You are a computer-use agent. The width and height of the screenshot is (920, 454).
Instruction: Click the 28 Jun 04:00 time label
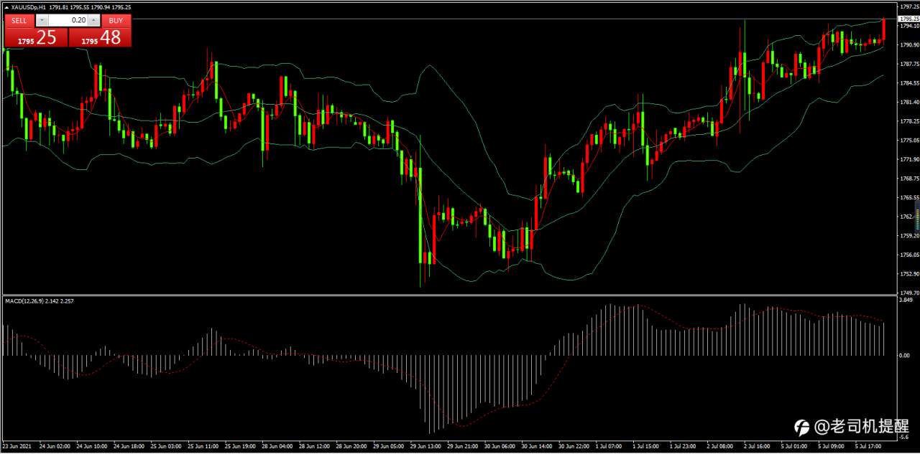277,446
